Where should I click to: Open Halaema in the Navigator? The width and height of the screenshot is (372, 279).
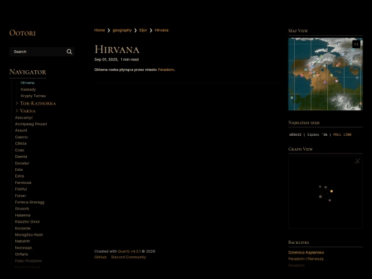coord(23,216)
